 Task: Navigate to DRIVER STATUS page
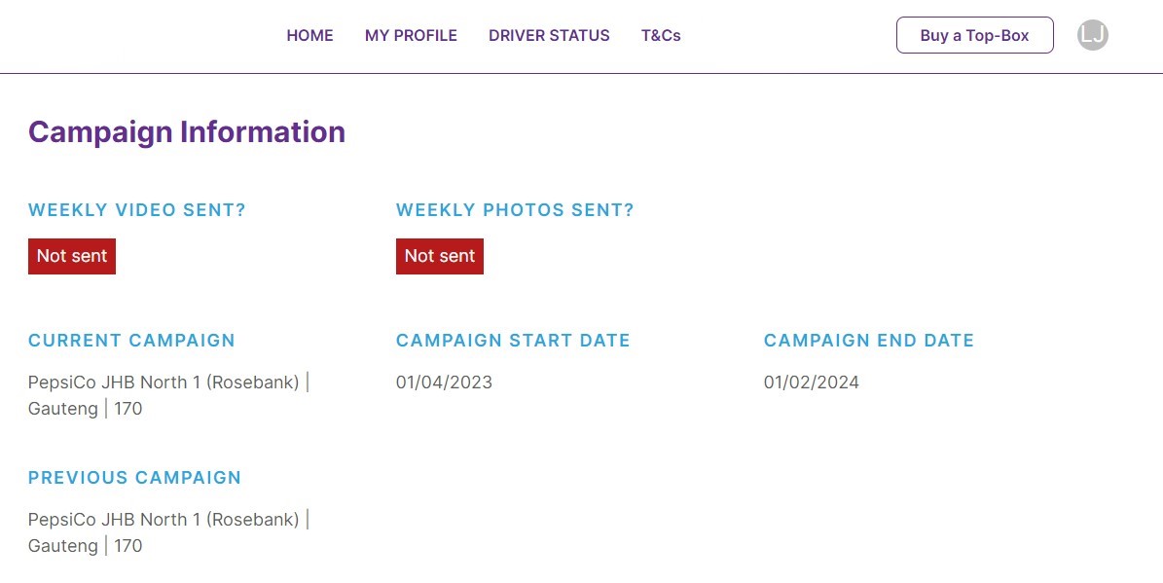pyautogui.click(x=549, y=35)
